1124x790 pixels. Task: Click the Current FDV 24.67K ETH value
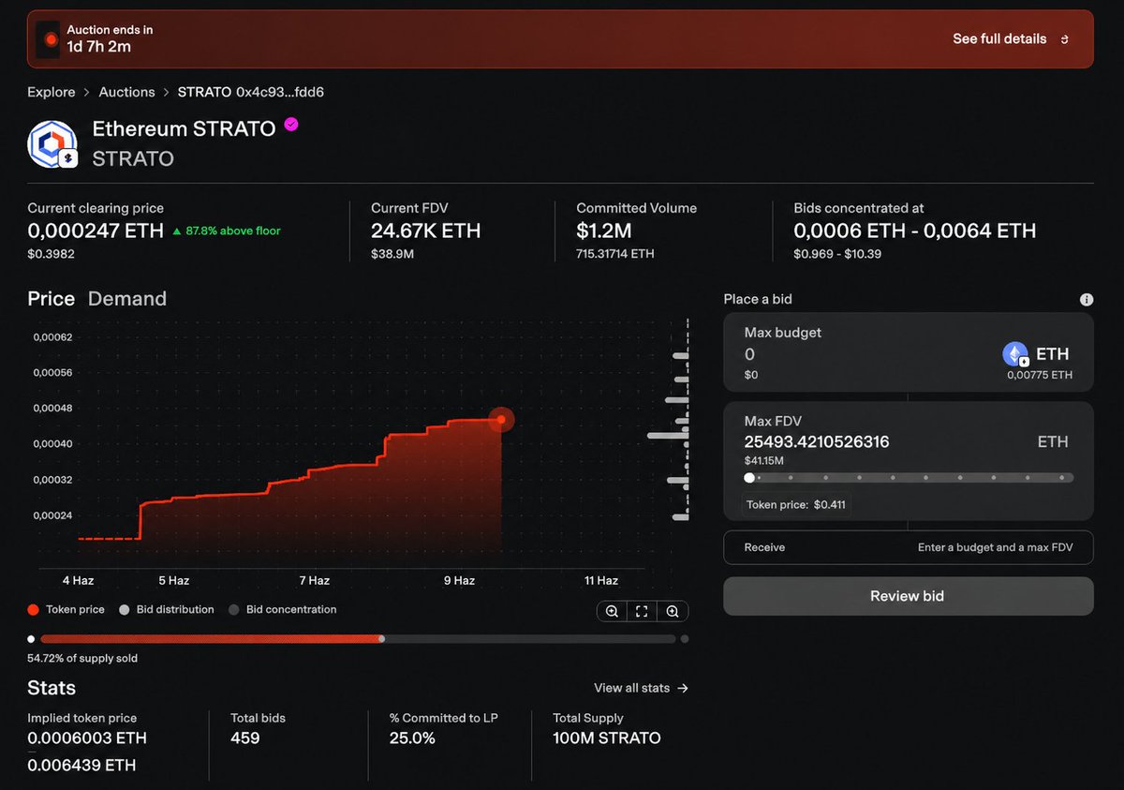tap(425, 231)
